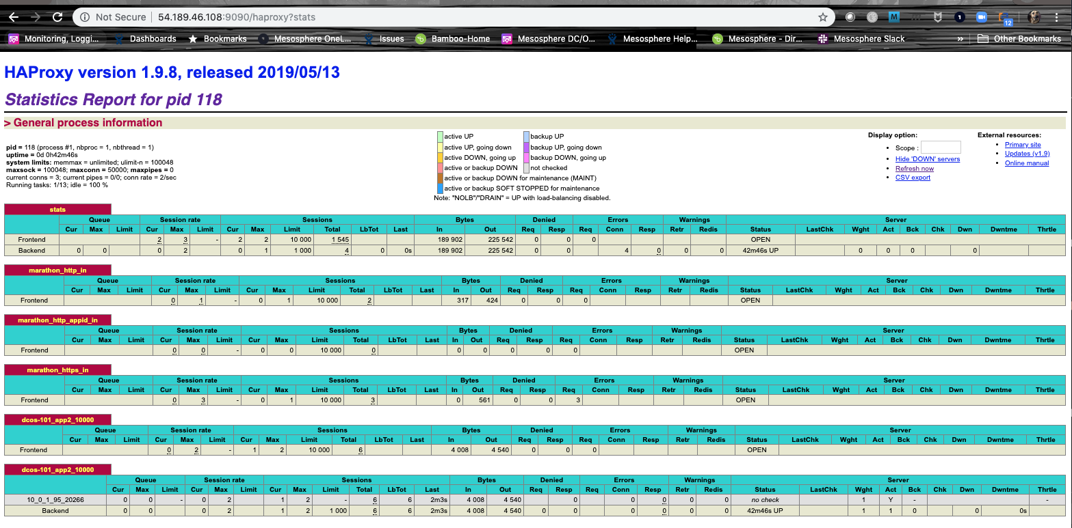Open the Mesosphere OneL... bookmark
The image size is (1072, 528).
305,39
